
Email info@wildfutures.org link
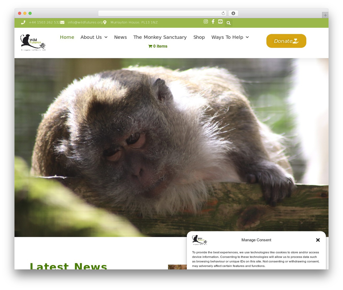click(85, 22)
